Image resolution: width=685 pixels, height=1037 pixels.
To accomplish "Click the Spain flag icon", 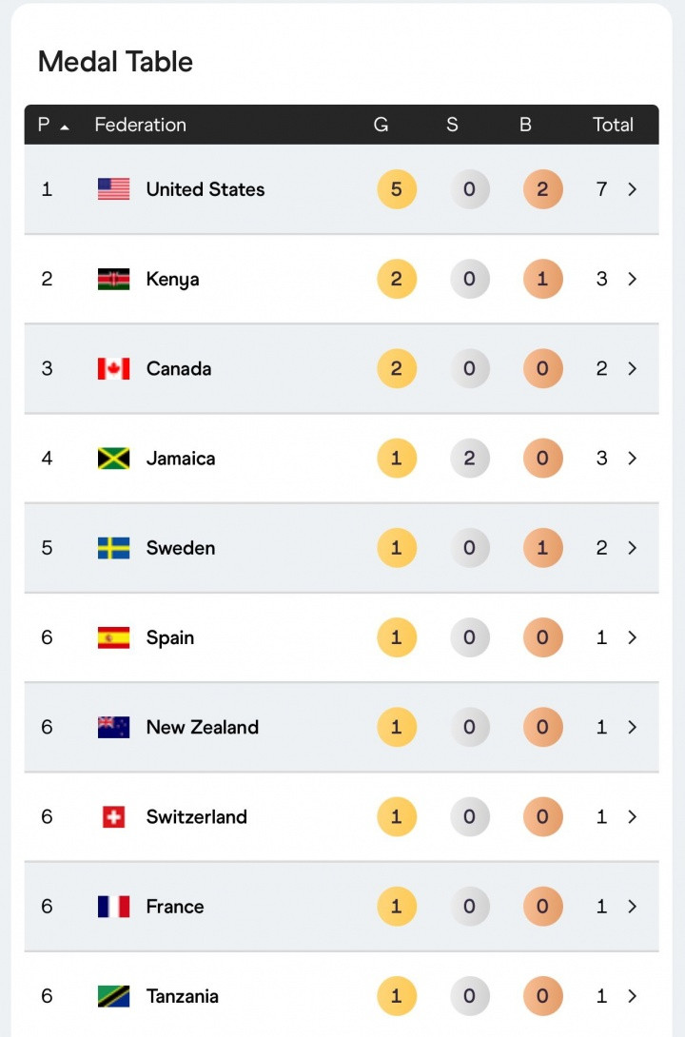I will click(113, 637).
